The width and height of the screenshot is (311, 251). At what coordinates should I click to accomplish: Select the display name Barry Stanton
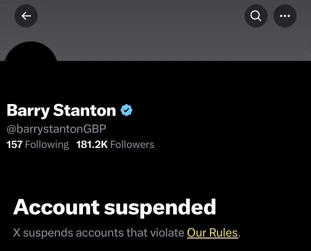61,110
